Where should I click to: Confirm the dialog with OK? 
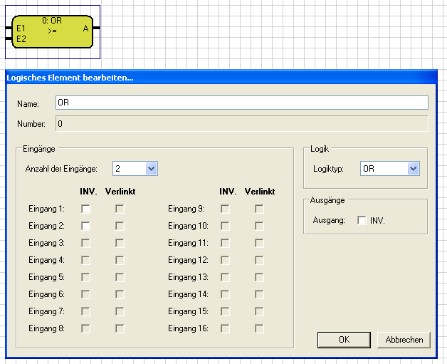[x=344, y=340]
